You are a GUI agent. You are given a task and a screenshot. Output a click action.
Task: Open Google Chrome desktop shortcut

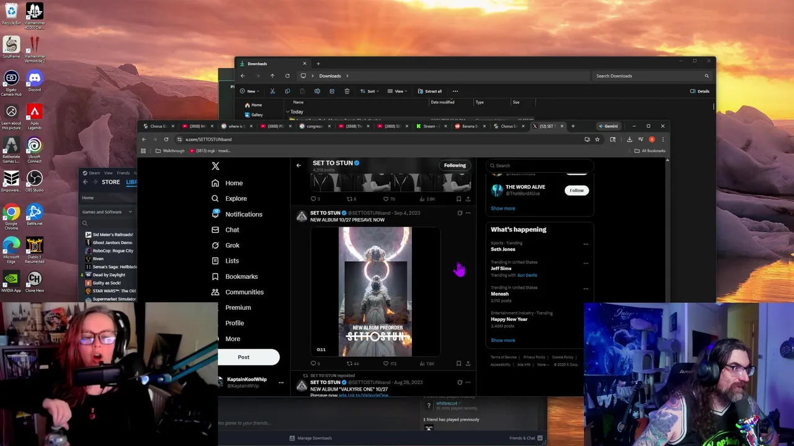click(x=11, y=216)
